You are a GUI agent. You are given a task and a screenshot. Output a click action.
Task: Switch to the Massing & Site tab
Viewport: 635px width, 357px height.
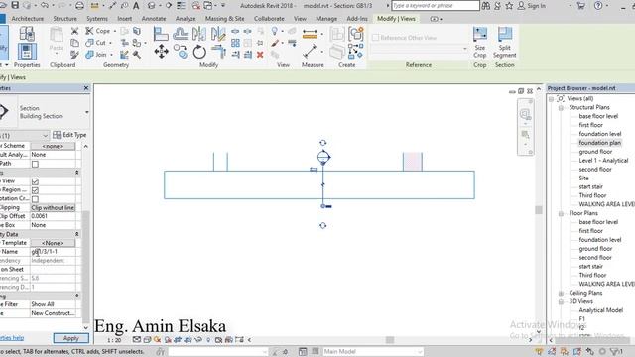(x=225, y=19)
